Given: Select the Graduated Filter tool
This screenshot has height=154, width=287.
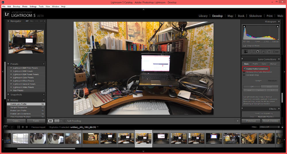Looking at the screenshot, I should [x=263, y=52].
